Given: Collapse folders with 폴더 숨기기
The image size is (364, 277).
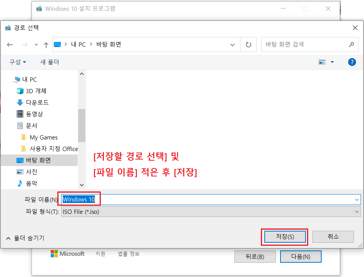Looking at the screenshot, I should pyautogui.click(x=25, y=238).
